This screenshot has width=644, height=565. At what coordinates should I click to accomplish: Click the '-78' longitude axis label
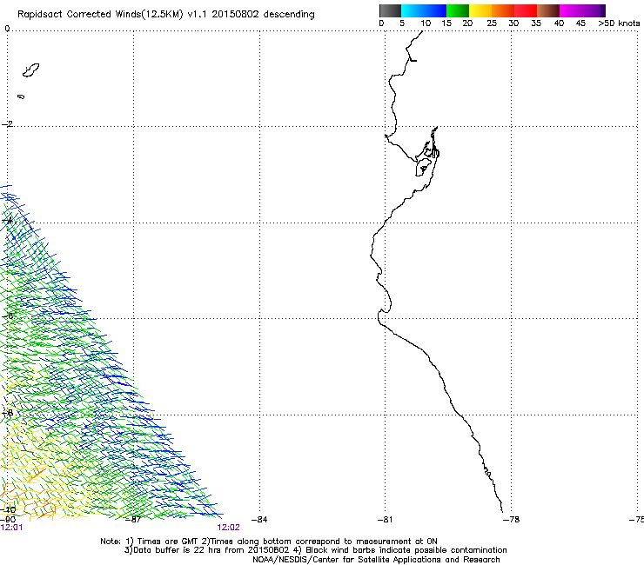[511, 520]
